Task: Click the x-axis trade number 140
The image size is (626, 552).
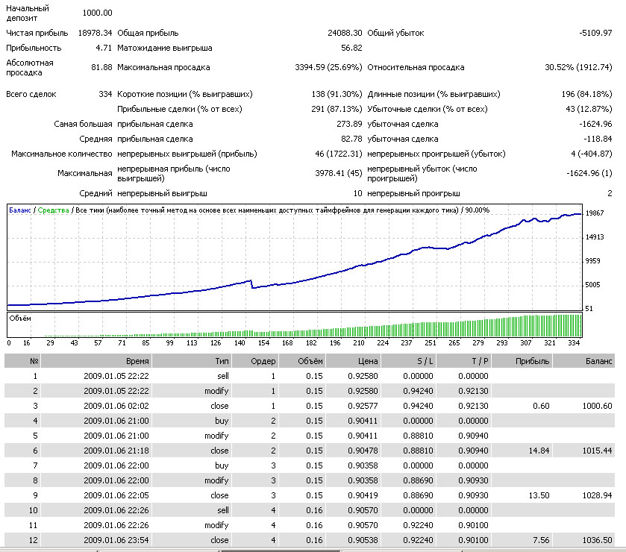Action: [x=240, y=343]
